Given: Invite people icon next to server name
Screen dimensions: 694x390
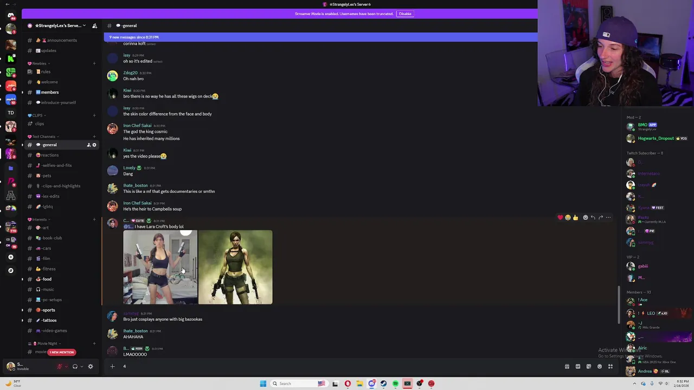Looking at the screenshot, I should click(94, 25).
